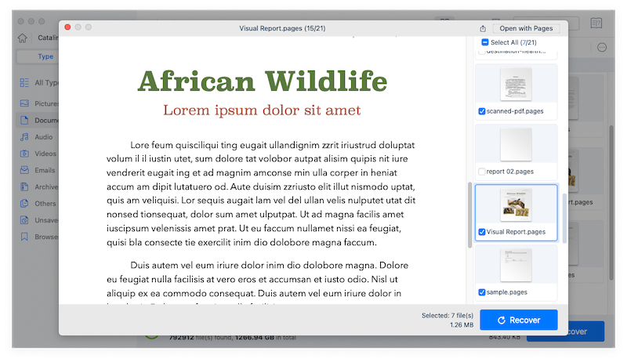Click the share icon beside Open with Pages
This screenshot has width=627, height=362.
tap(483, 28)
